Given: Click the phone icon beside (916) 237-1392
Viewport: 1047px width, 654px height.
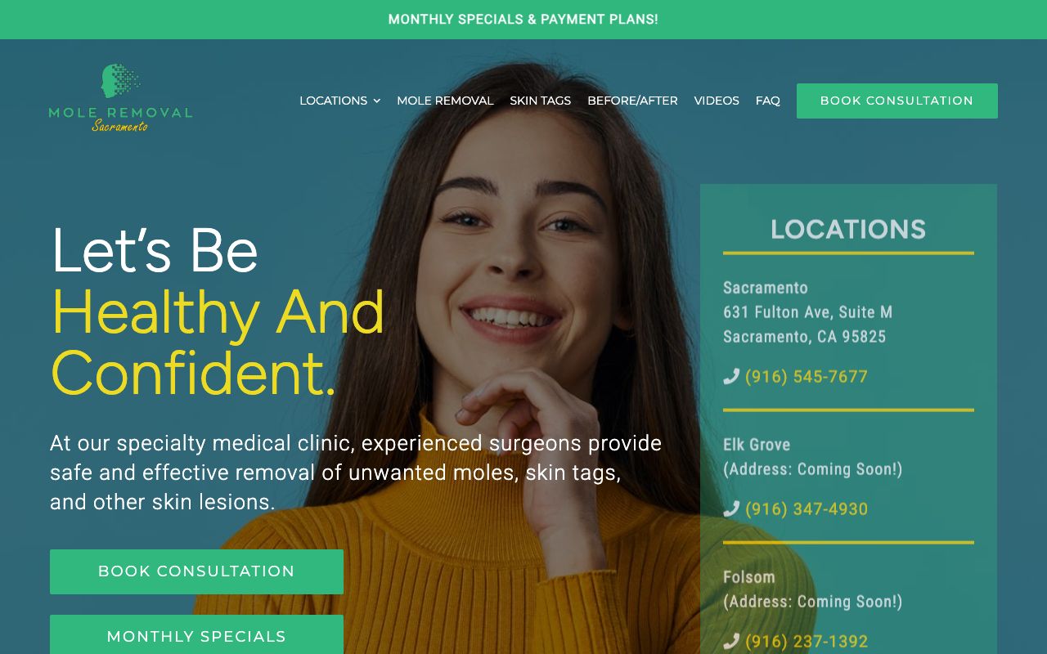Looking at the screenshot, I should click(x=731, y=641).
